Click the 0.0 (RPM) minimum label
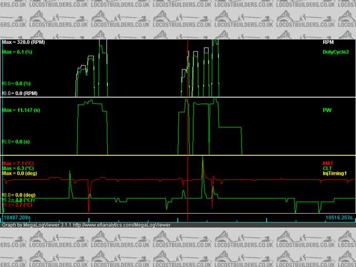This screenshot has height=267, width=356. point(21,93)
